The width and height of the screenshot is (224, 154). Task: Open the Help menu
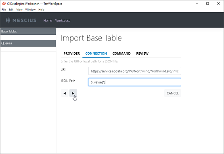tap(41, 10)
